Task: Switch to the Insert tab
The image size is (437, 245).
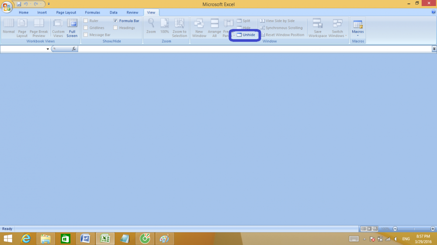Action: 42,13
